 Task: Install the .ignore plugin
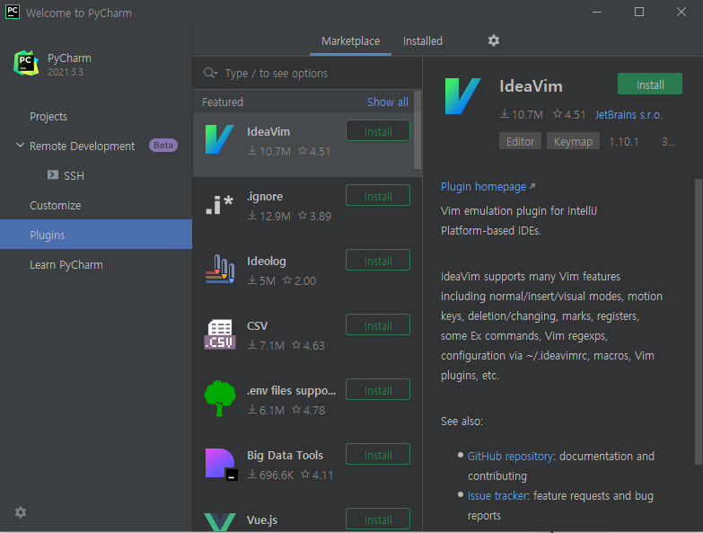378,196
